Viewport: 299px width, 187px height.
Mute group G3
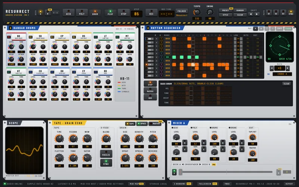(x=283, y=13)
